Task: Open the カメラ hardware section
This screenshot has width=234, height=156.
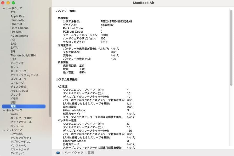Action: point(15,67)
